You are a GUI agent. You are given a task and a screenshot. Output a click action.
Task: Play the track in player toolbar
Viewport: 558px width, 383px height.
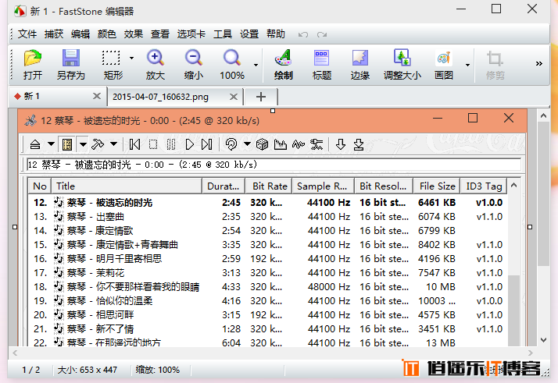pyautogui.click(x=189, y=144)
